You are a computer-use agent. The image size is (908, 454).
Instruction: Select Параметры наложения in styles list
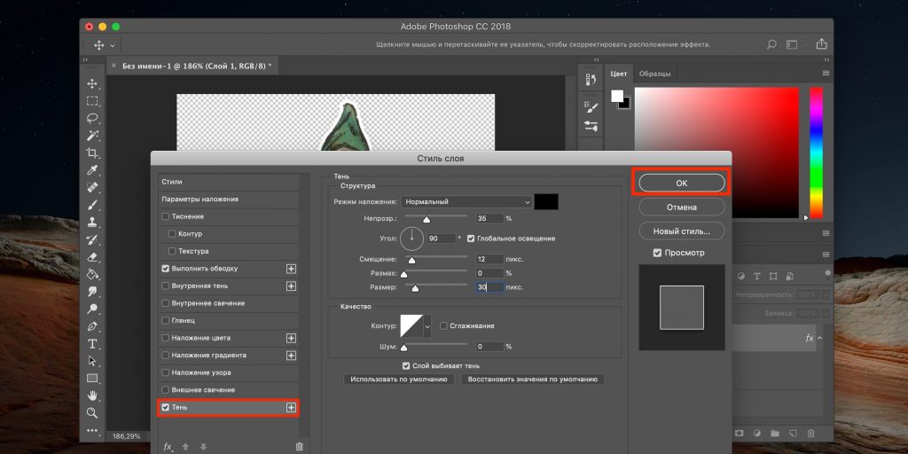pos(200,199)
